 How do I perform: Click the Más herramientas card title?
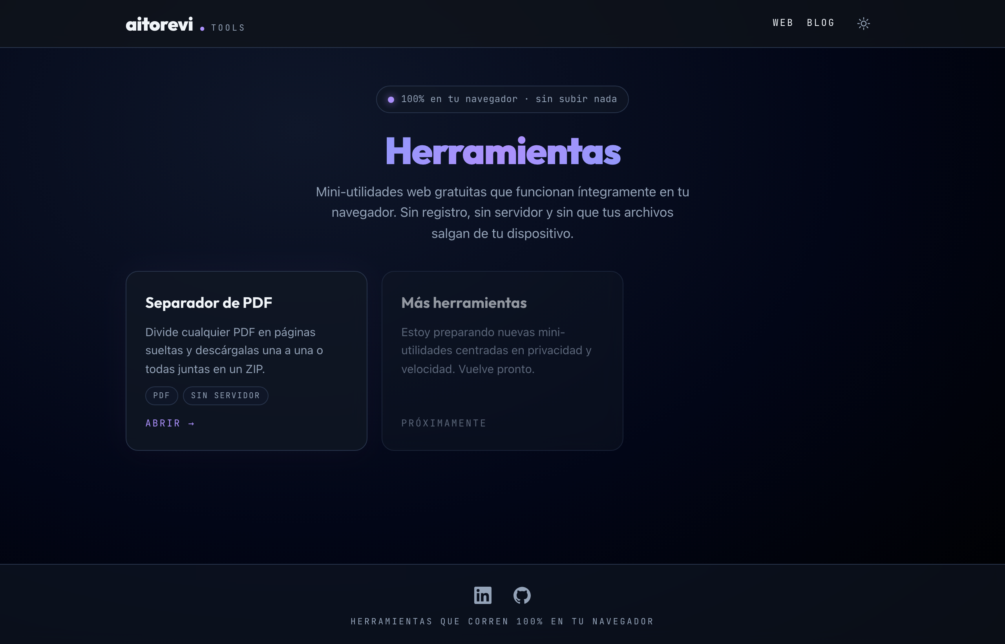[464, 303]
